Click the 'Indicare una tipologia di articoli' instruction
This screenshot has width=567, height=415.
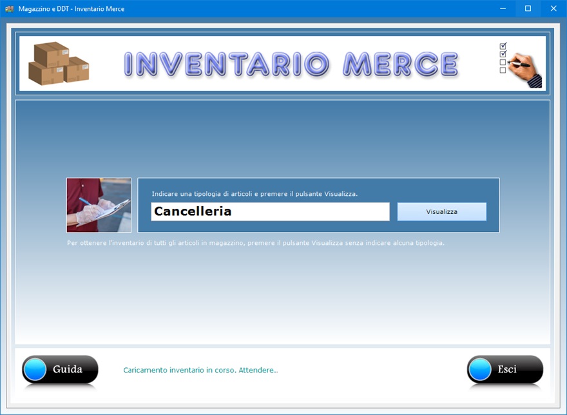pos(255,194)
